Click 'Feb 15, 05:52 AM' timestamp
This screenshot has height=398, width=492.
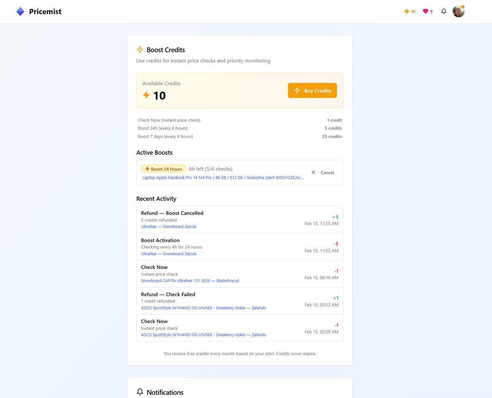pos(321,305)
